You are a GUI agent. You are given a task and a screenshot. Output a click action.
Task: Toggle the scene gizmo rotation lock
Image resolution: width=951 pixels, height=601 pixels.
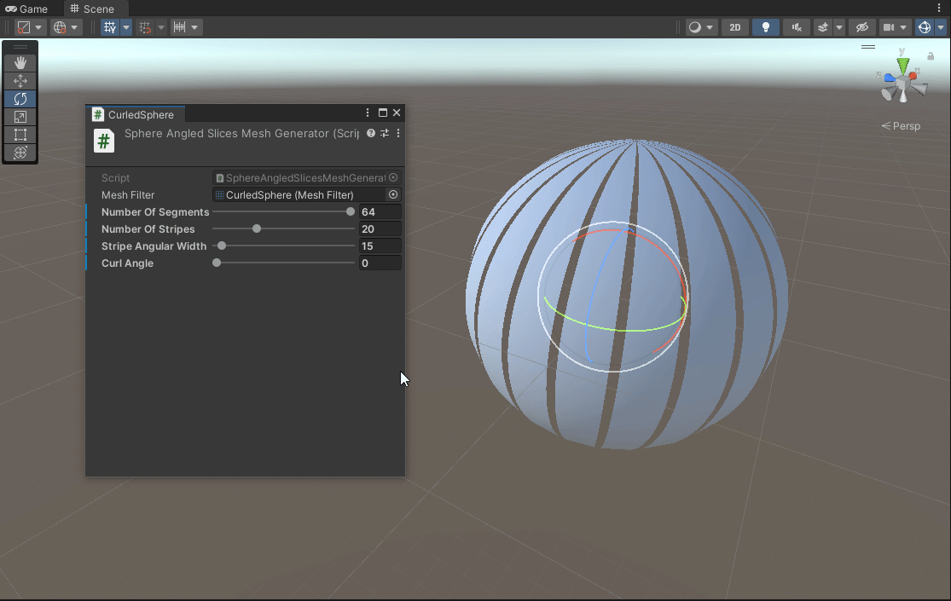(x=931, y=55)
